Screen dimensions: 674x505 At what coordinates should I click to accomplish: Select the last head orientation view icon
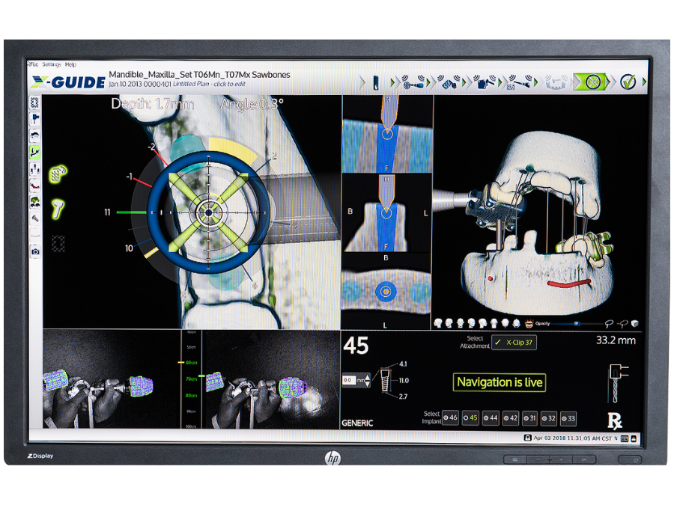[x=516, y=323]
